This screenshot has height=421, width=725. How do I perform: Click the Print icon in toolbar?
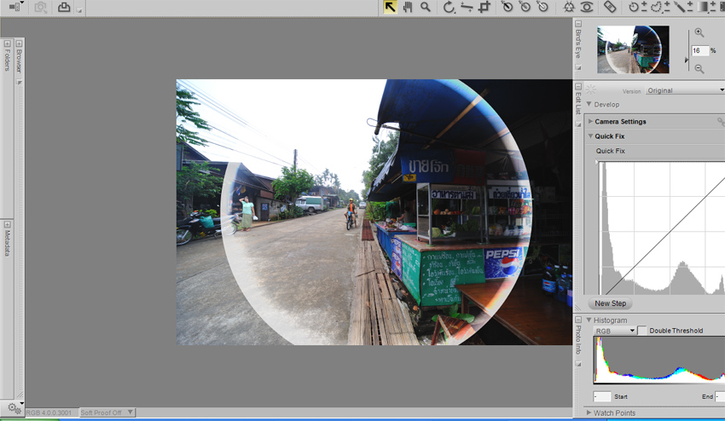click(x=64, y=7)
